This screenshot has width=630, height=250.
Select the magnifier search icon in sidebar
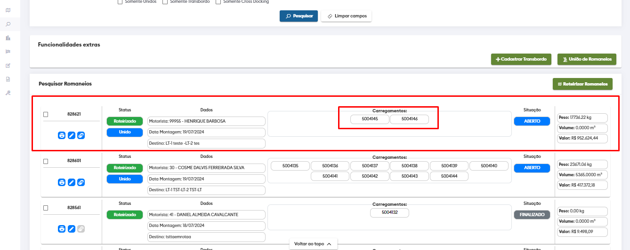tap(8, 23)
